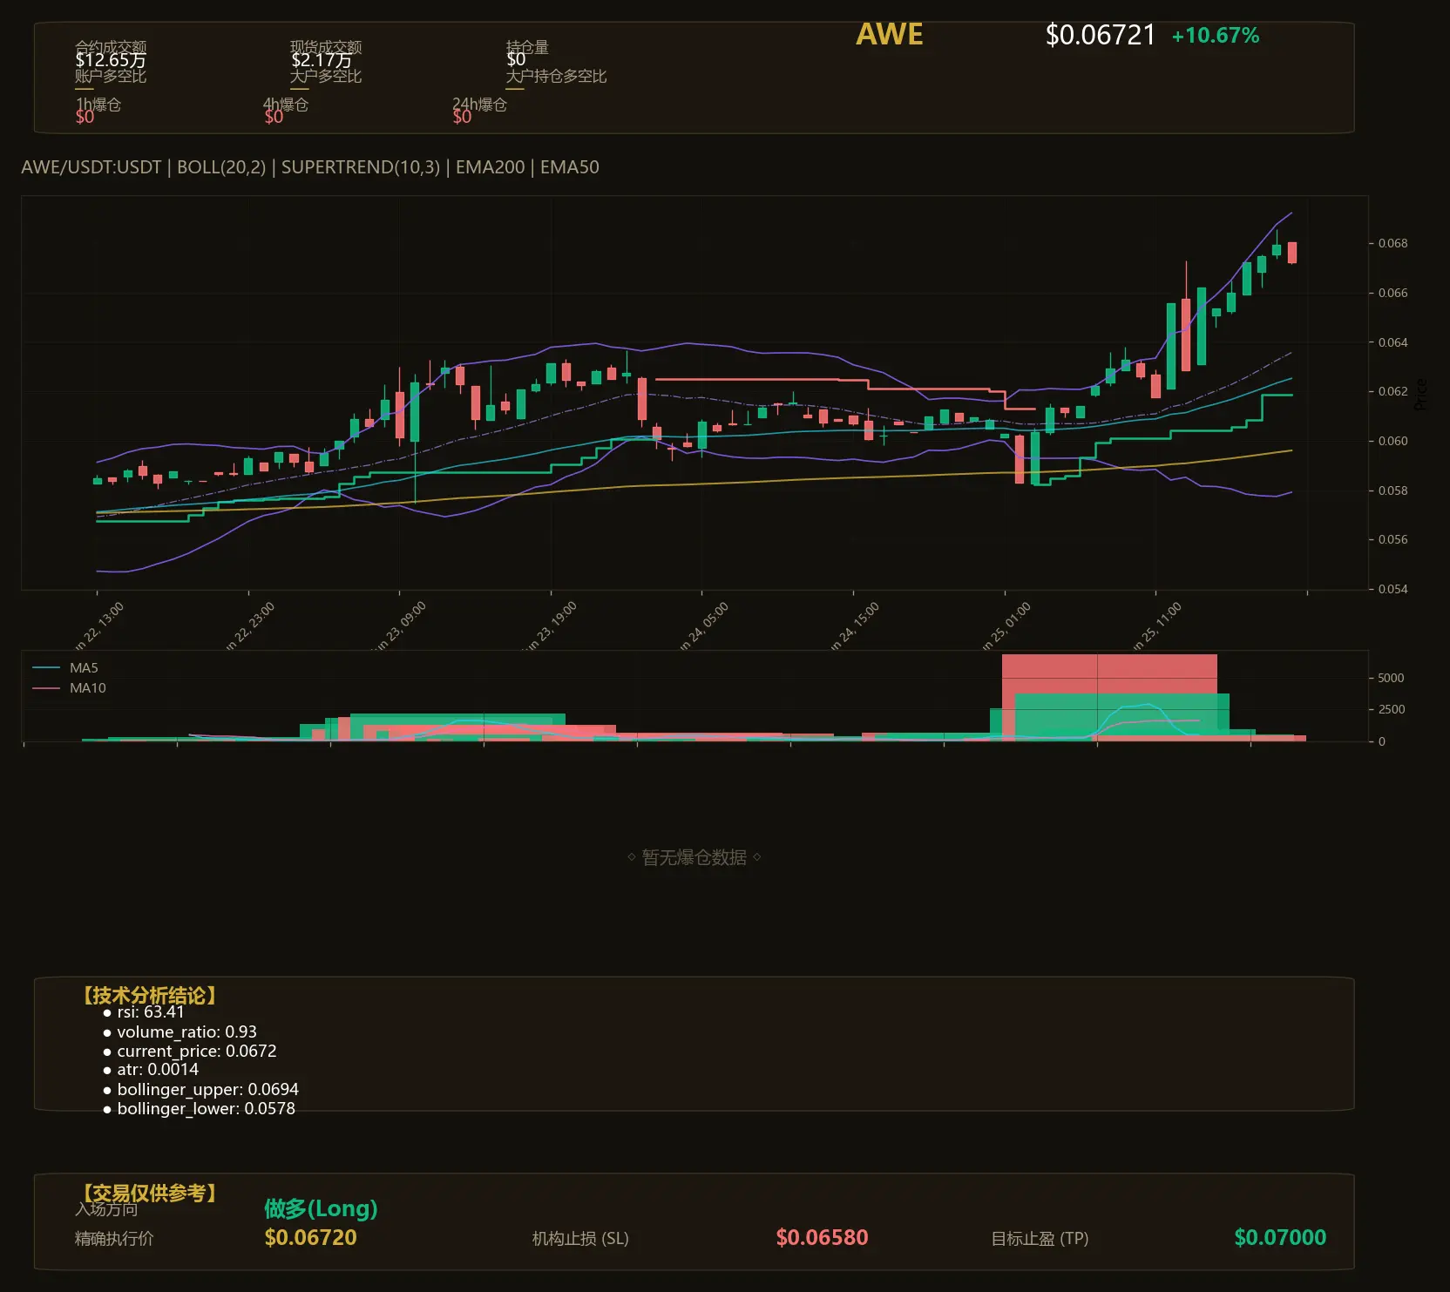Viewport: 1450px width, 1292px height.
Task: Toggle the MA10 legend entry
Action: [x=69, y=688]
